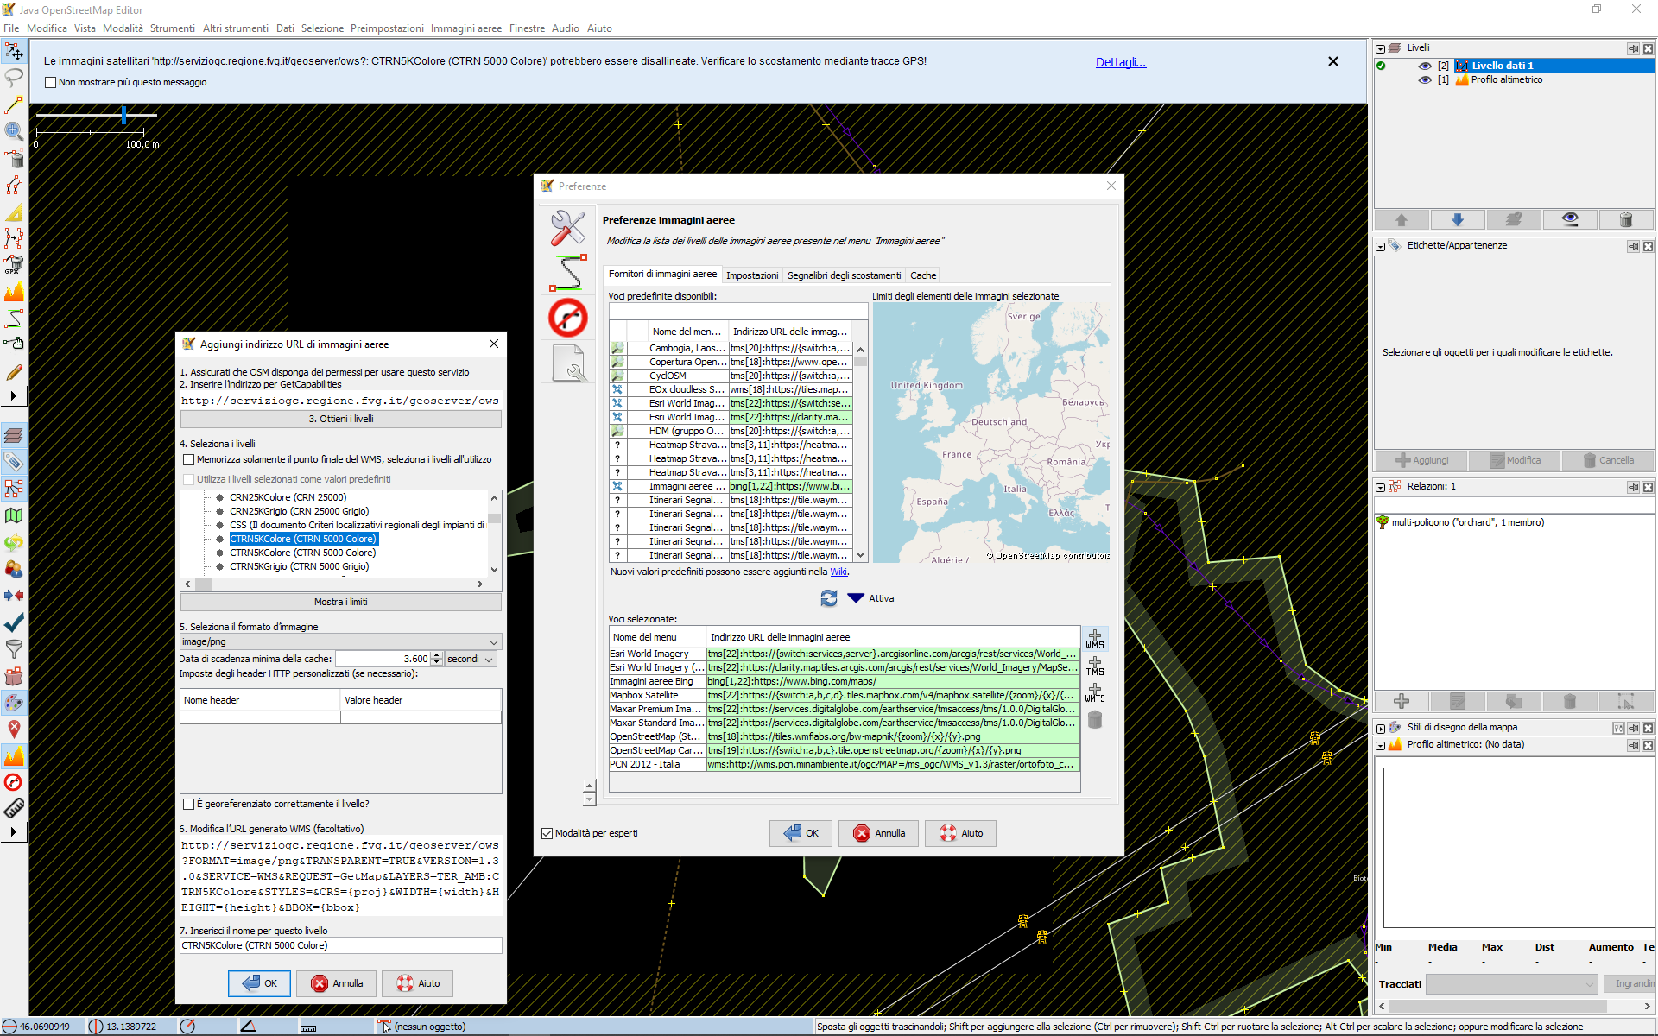Reload default imagery entries icon
The height and width of the screenshot is (1036, 1658).
829,597
